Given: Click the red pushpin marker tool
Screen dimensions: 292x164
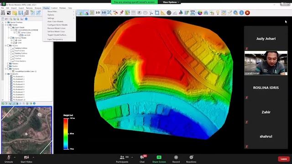Looking at the screenshot, I should [122, 13].
